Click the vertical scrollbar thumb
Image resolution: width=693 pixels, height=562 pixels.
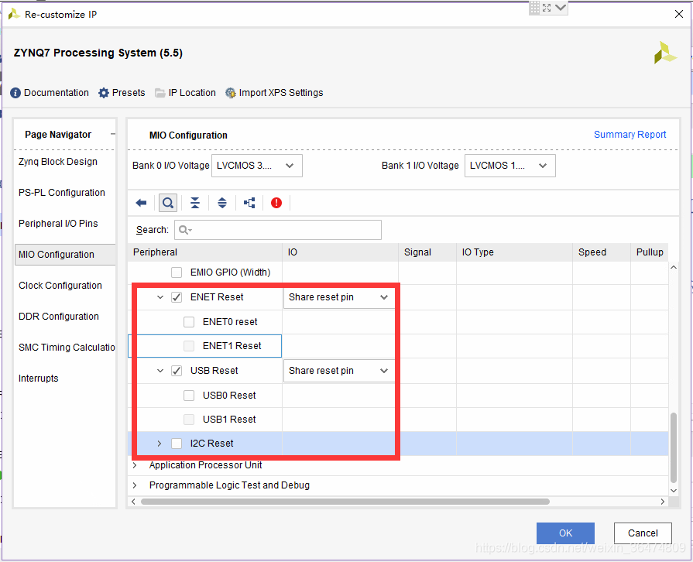(x=674, y=447)
